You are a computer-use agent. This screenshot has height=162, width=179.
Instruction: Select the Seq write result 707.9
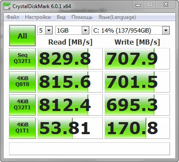[x=137, y=59]
